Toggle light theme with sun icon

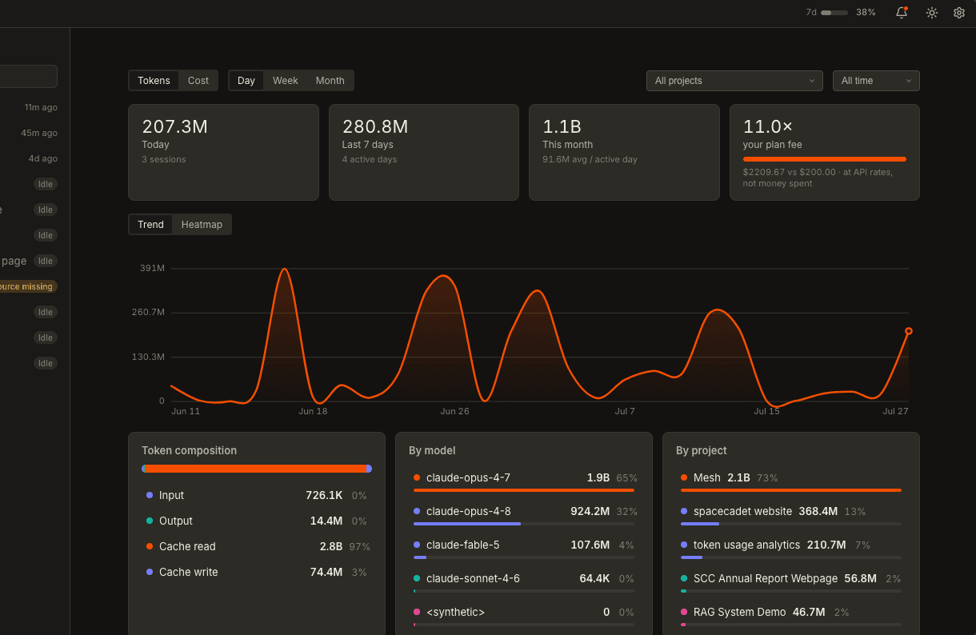(x=932, y=13)
